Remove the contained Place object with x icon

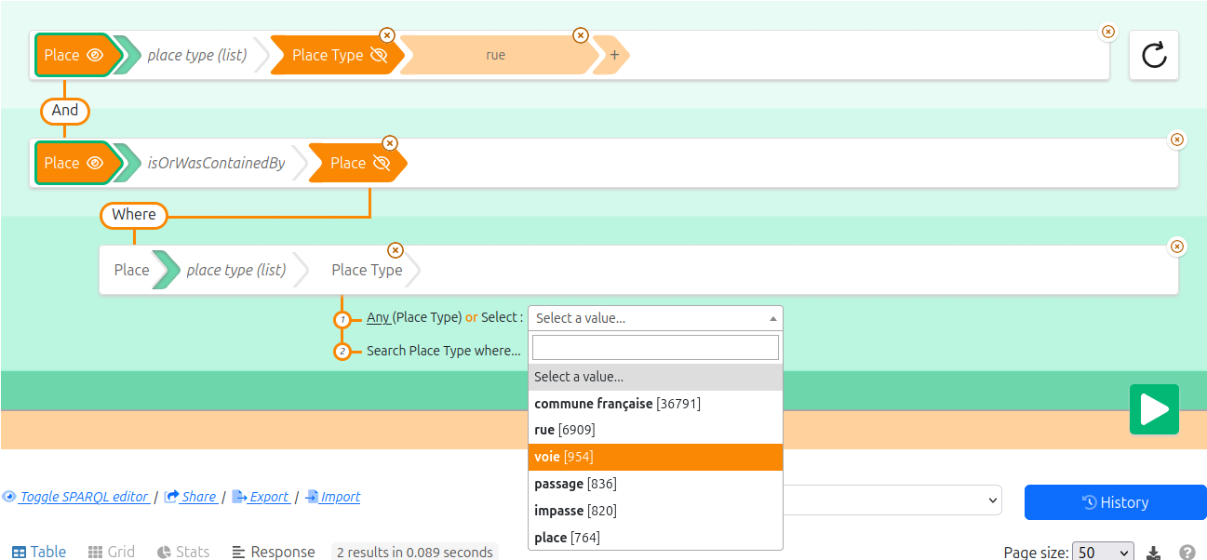pos(390,143)
